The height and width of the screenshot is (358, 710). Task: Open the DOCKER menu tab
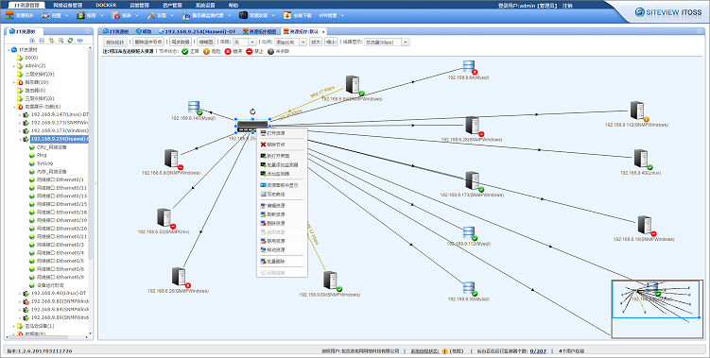[106, 6]
